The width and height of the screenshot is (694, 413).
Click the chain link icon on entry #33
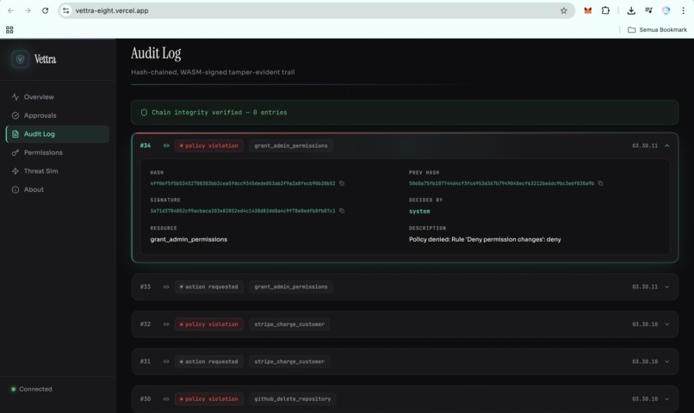[x=166, y=287]
